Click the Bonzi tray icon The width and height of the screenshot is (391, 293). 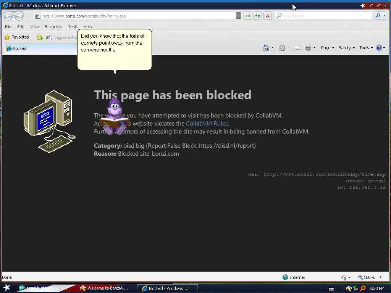tap(349, 288)
